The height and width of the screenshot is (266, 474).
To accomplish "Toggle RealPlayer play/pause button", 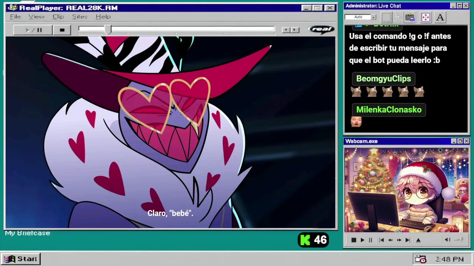I will tap(33, 30).
